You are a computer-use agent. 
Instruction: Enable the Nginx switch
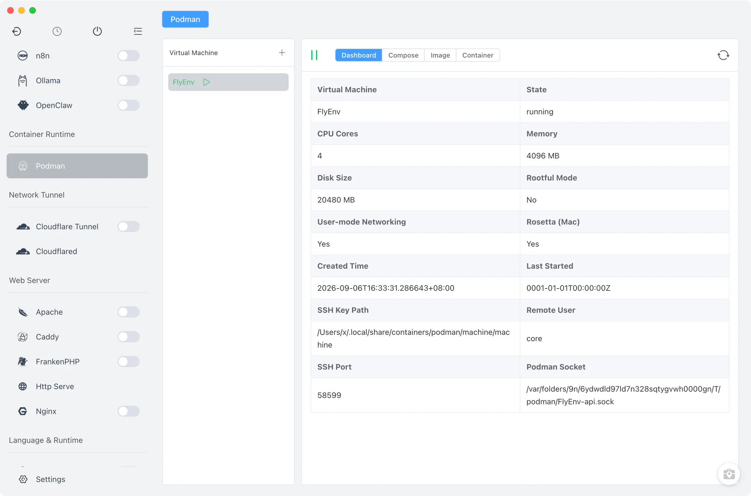[x=128, y=411]
